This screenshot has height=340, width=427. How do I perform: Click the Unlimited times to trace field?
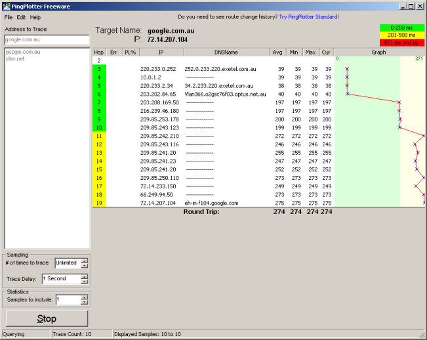pyautogui.click(x=68, y=263)
